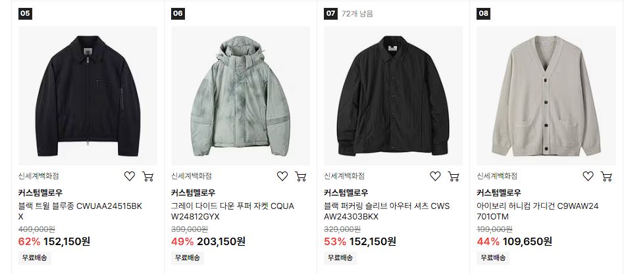Click the 무료배송 badge under item 06
Screen dimensions: 624x274
188,258
